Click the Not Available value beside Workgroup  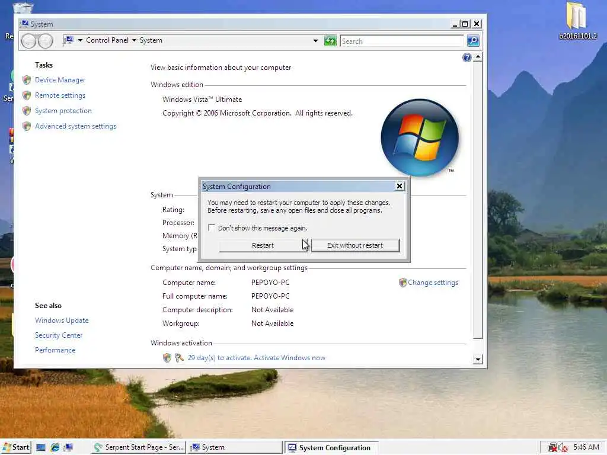tap(272, 323)
